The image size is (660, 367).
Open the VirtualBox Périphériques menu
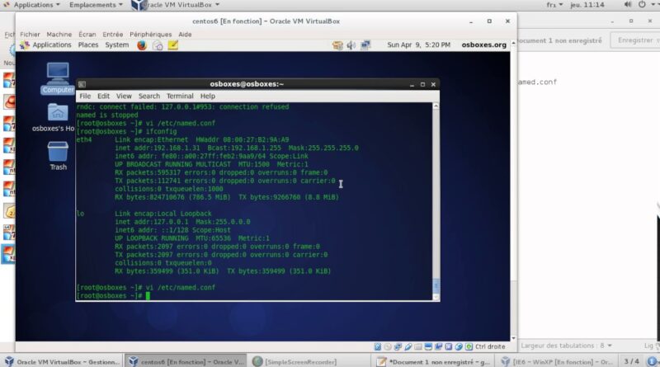click(x=151, y=34)
